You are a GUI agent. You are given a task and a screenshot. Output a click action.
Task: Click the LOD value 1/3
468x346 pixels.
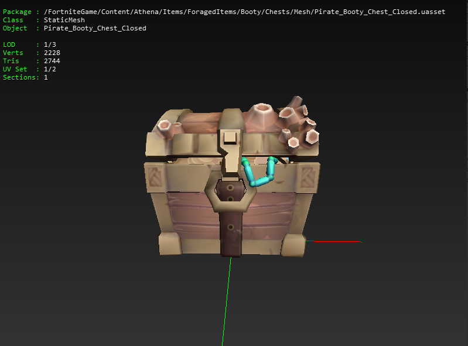click(50, 44)
